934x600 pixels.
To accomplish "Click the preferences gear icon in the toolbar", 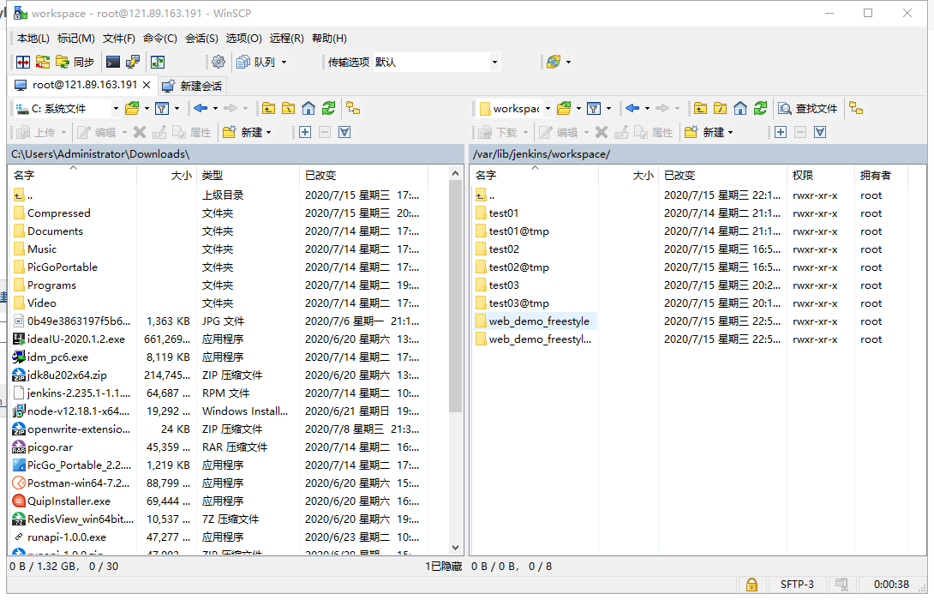I will click(x=219, y=62).
